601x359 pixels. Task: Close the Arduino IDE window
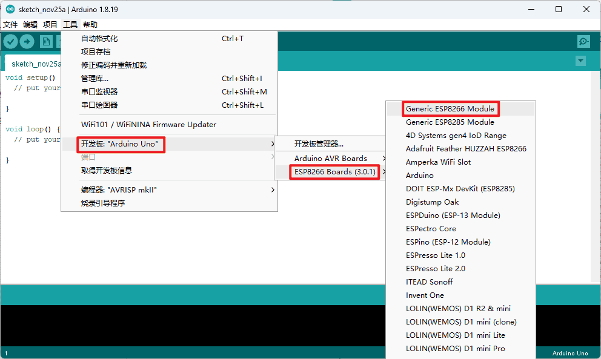point(586,9)
